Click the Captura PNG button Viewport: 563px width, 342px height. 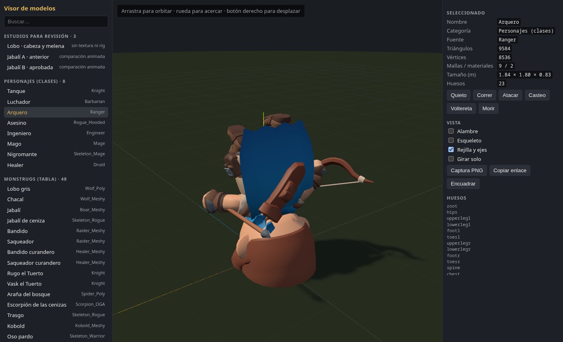tap(467, 171)
